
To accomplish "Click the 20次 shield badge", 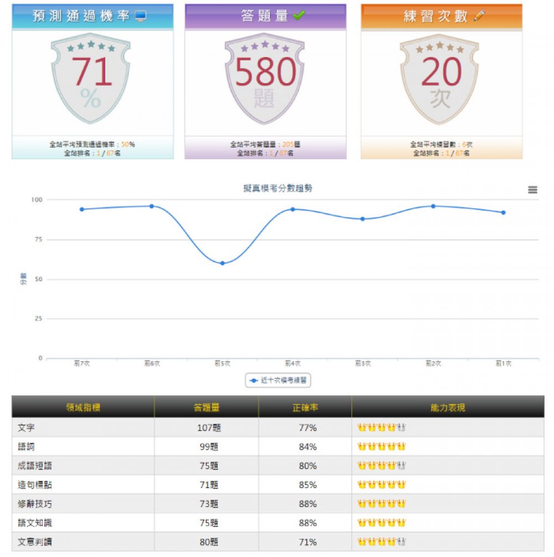I will 440,78.
